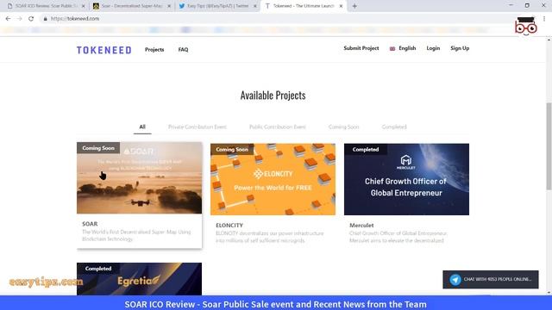This screenshot has width=552, height=310.
Task: Click the browser forward arrow
Action: pyautogui.click(x=20, y=19)
